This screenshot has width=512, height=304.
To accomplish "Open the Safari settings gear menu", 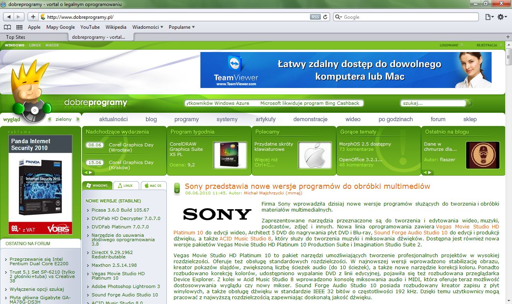I will (x=502, y=17).
